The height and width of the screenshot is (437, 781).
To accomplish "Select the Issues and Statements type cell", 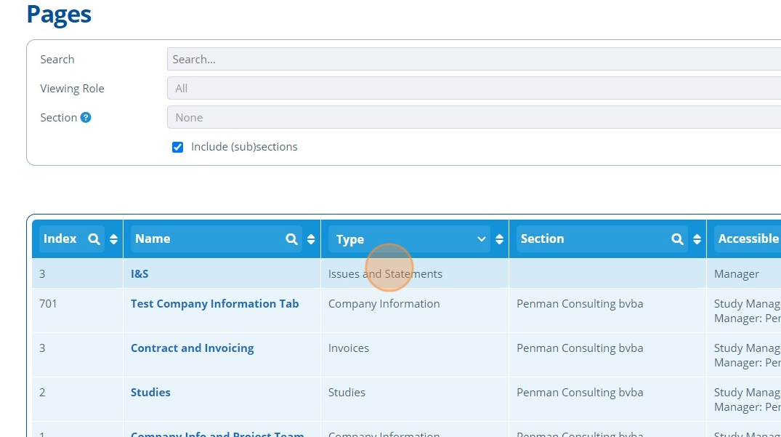I will 385,273.
